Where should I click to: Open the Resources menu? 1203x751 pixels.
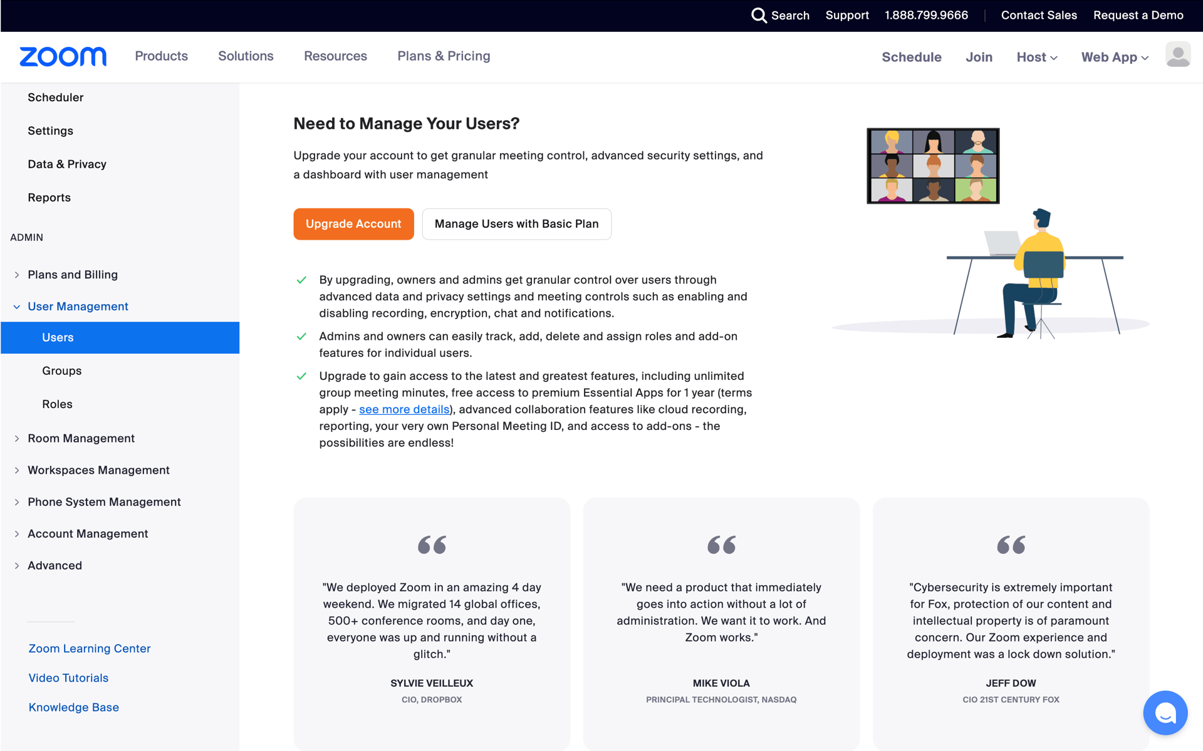point(335,56)
